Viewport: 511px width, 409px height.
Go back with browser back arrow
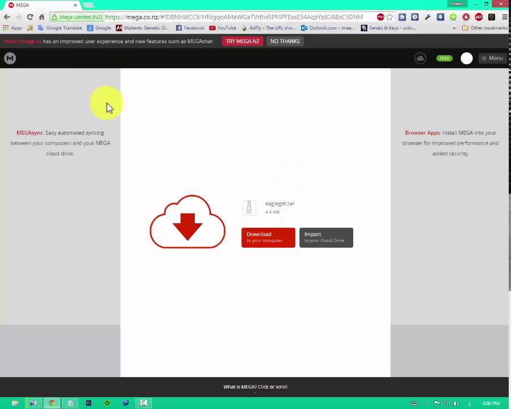pos(7,17)
